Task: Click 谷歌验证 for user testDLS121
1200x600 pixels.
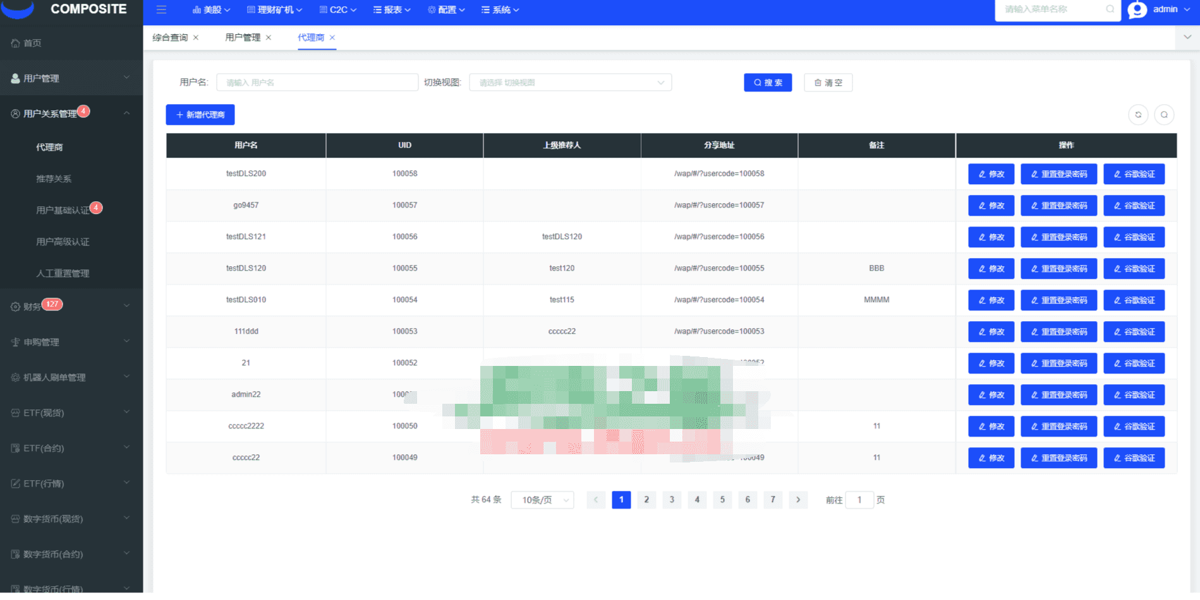Action: (x=1134, y=237)
